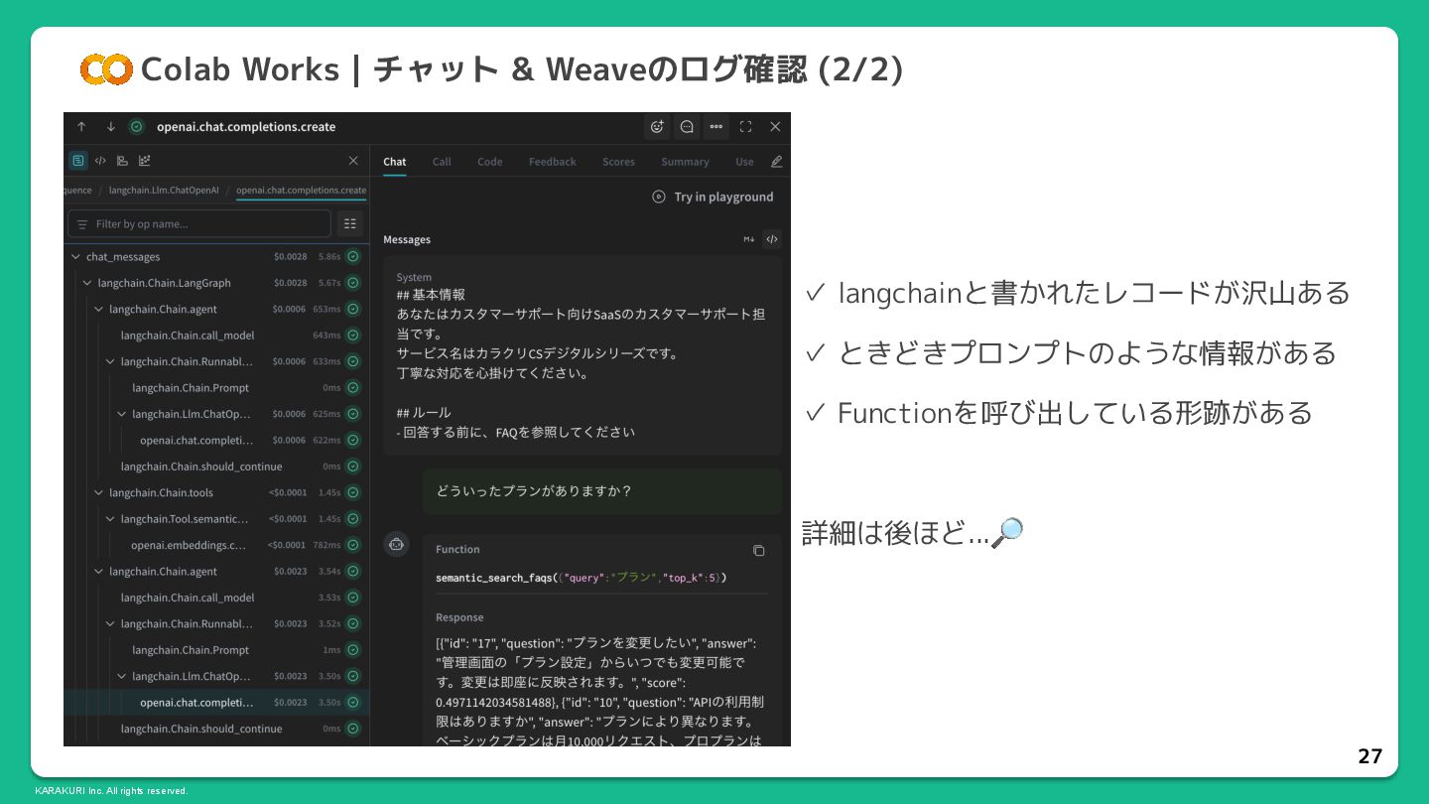The height and width of the screenshot is (804, 1429).
Task: Open the add reaction emoji icon
Action: pyautogui.click(x=656, y=127)
